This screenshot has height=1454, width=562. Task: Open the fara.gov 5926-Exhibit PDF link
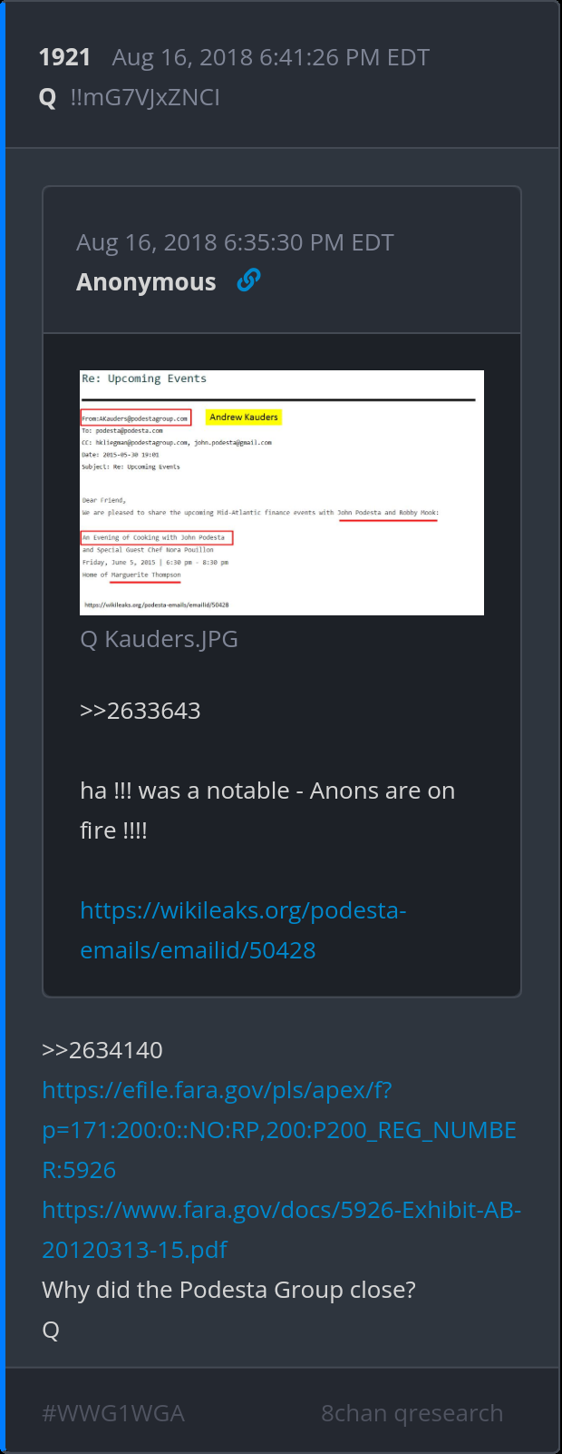(x=281, y=1229)
